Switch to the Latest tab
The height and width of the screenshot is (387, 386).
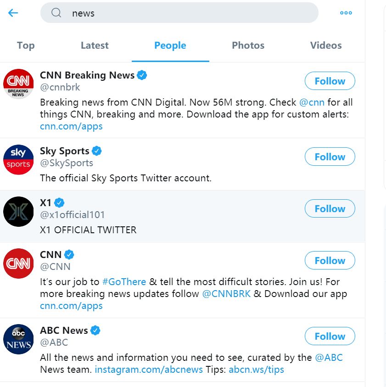(x=95, y=45)
